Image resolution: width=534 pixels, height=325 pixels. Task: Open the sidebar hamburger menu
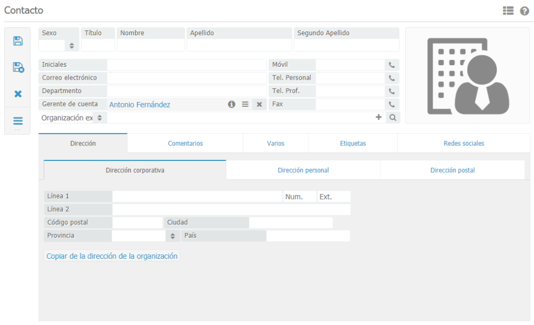tap(18, 121)
